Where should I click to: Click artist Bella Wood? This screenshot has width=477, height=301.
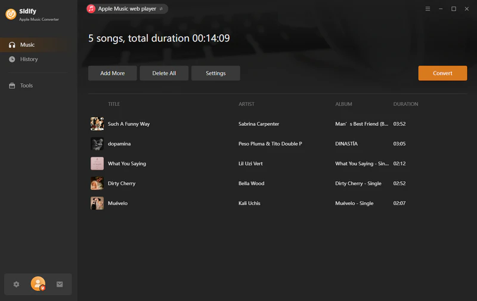pyautogui.click(x=251, y=184)
